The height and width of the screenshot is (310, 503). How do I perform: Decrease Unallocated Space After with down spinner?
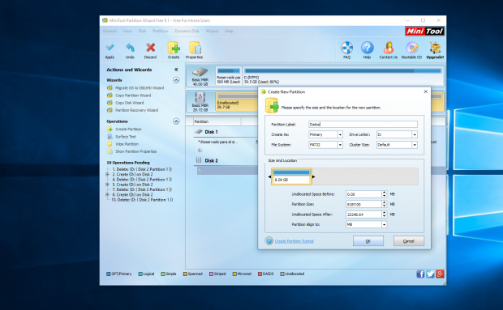[x=384, y=216]
